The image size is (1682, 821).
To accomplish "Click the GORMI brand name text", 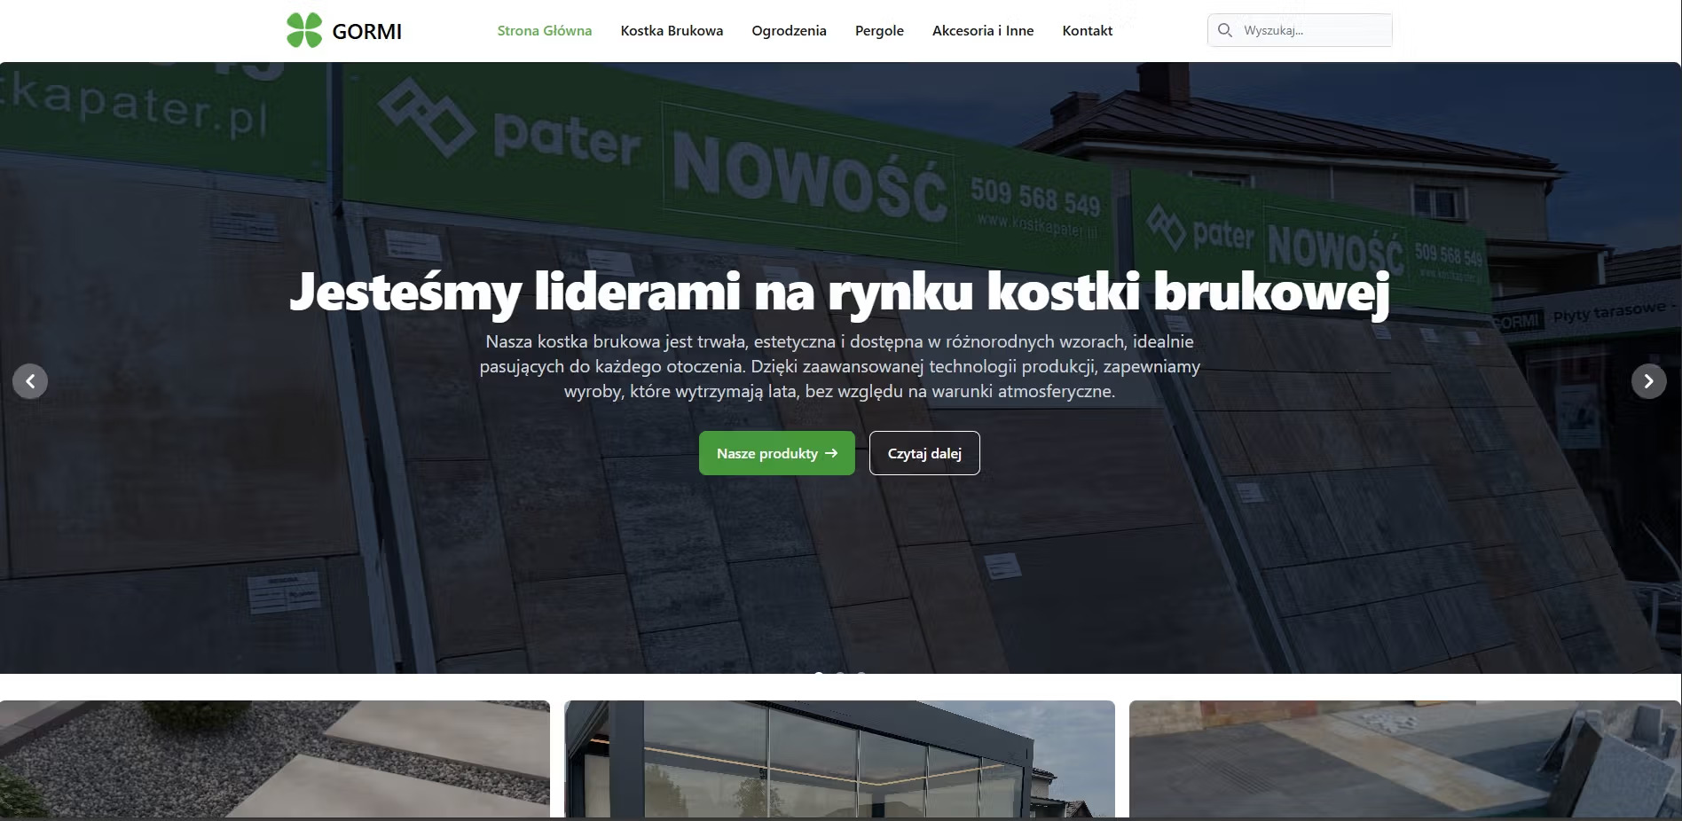I will tap(367, 31).
